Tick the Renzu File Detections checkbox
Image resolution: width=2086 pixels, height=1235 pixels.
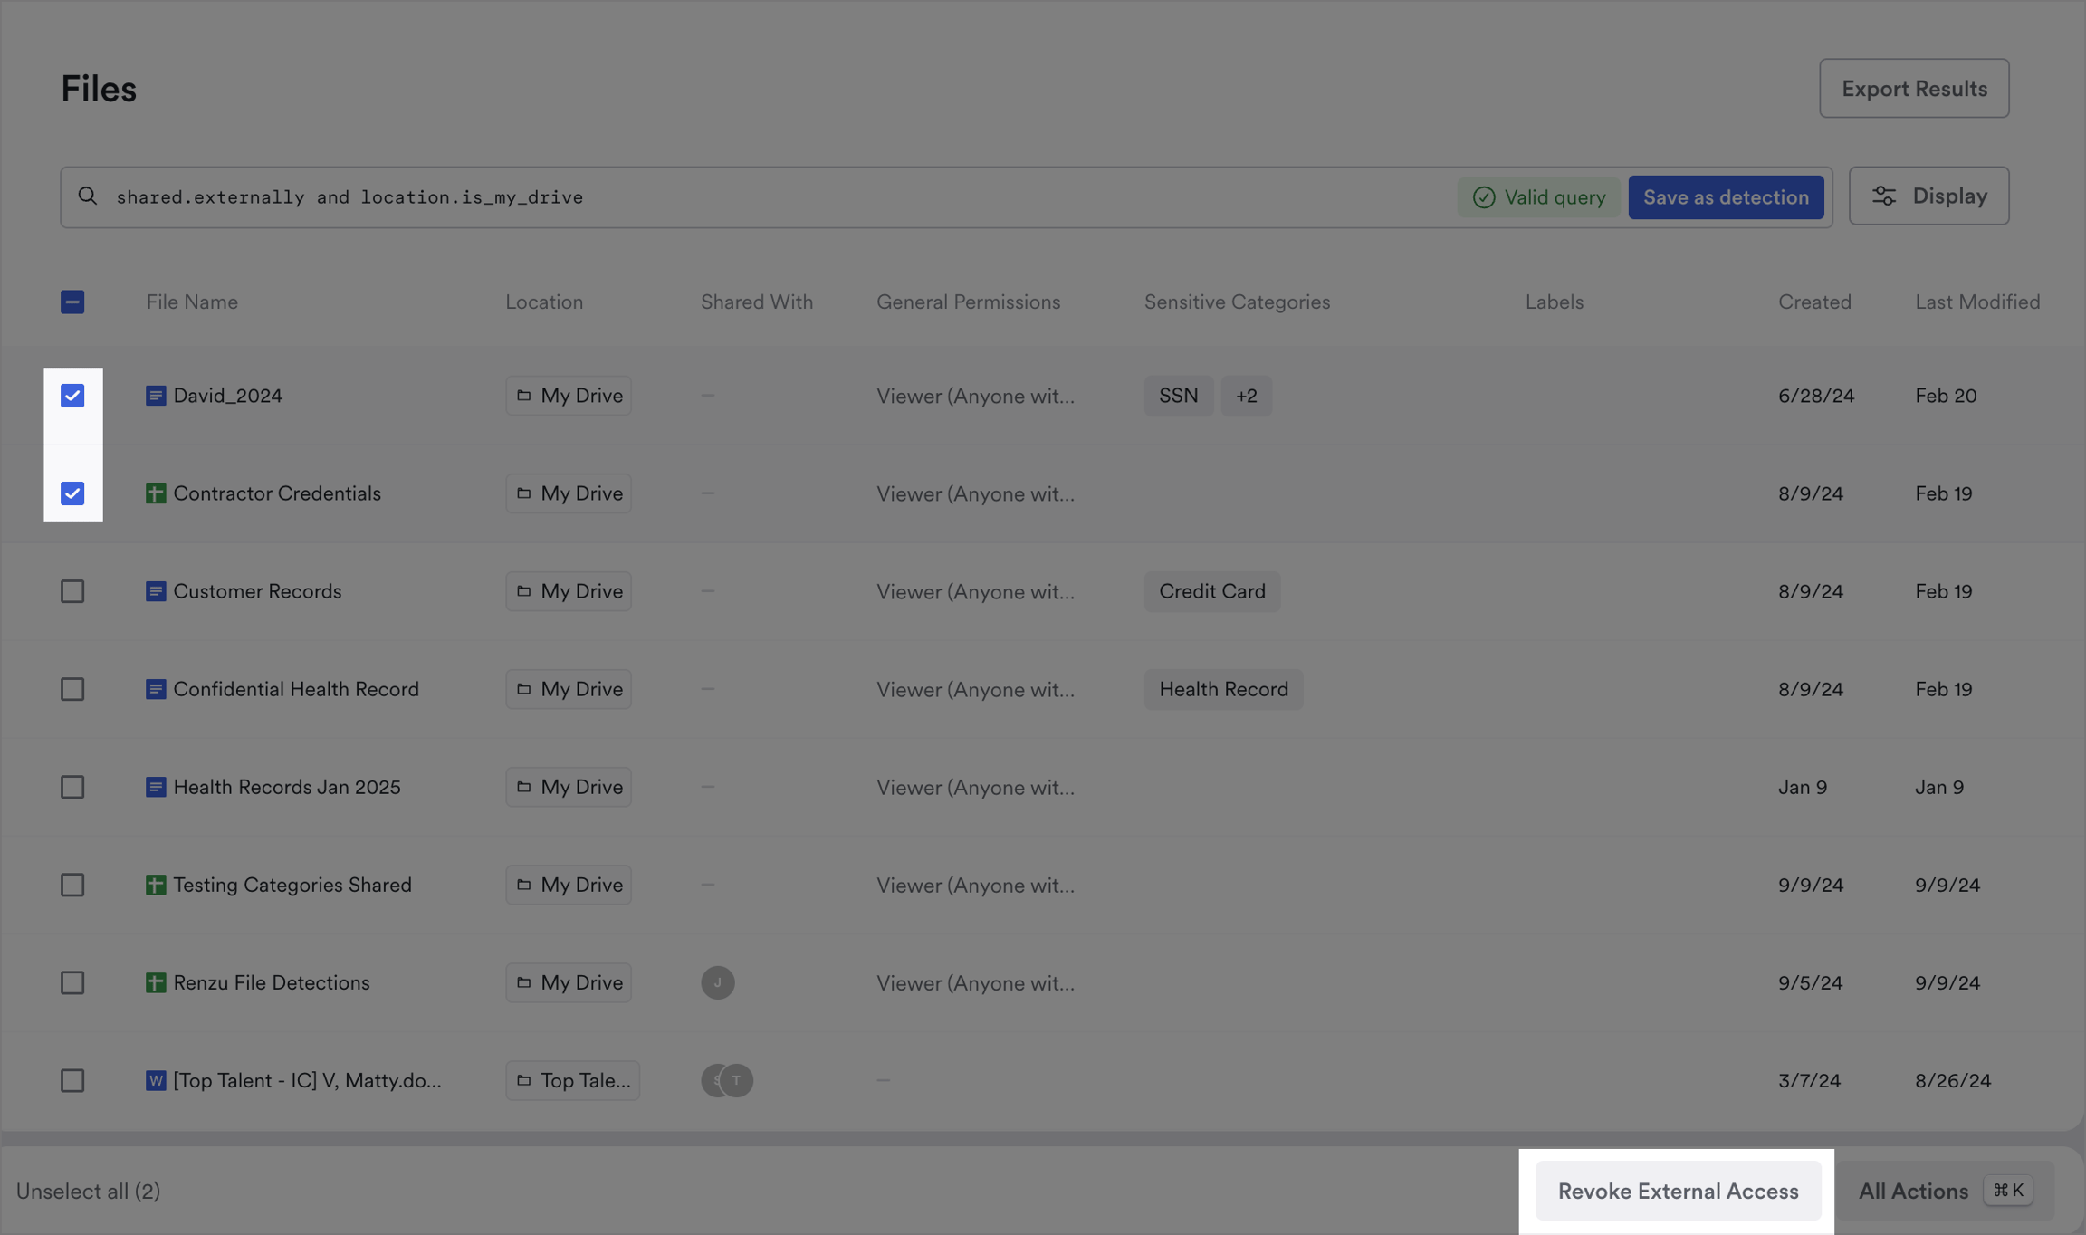pyautogui.click(x=72, y=982)
